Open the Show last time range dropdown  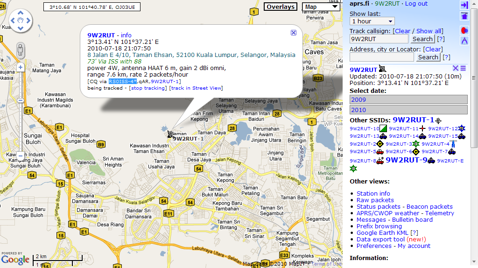(x=372, y=21)
